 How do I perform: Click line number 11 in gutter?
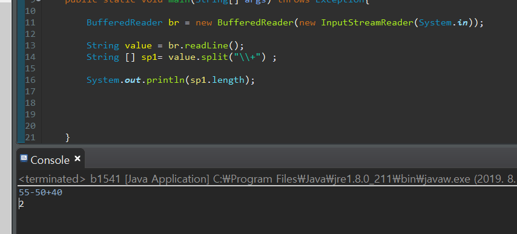[30, 23]
